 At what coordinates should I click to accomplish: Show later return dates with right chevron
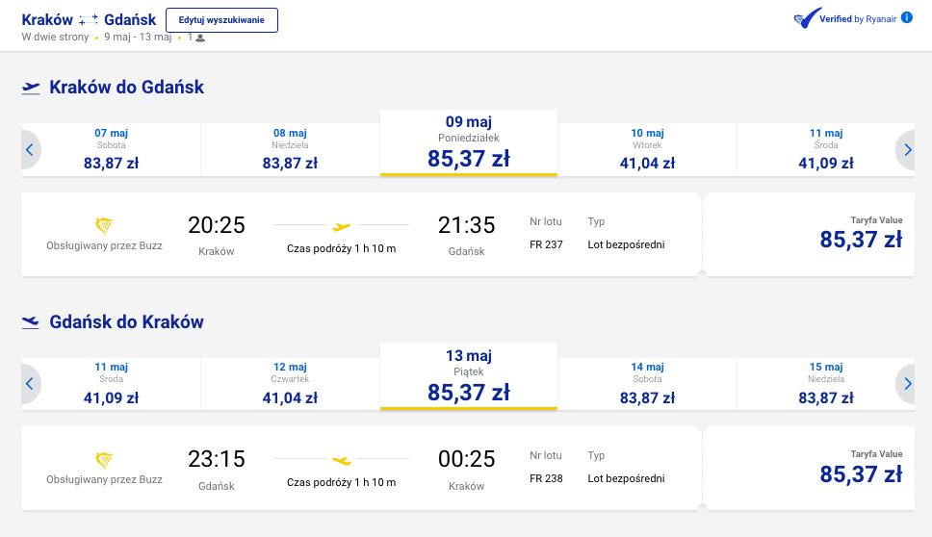pos(906,384)
